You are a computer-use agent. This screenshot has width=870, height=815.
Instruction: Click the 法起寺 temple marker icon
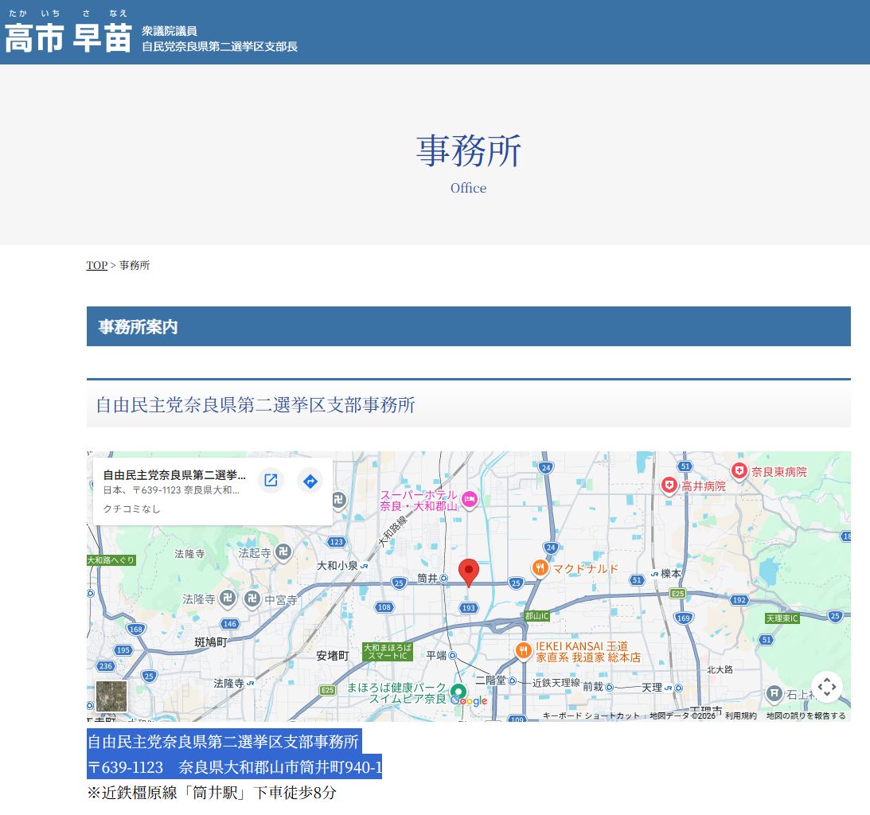(284, 552)
